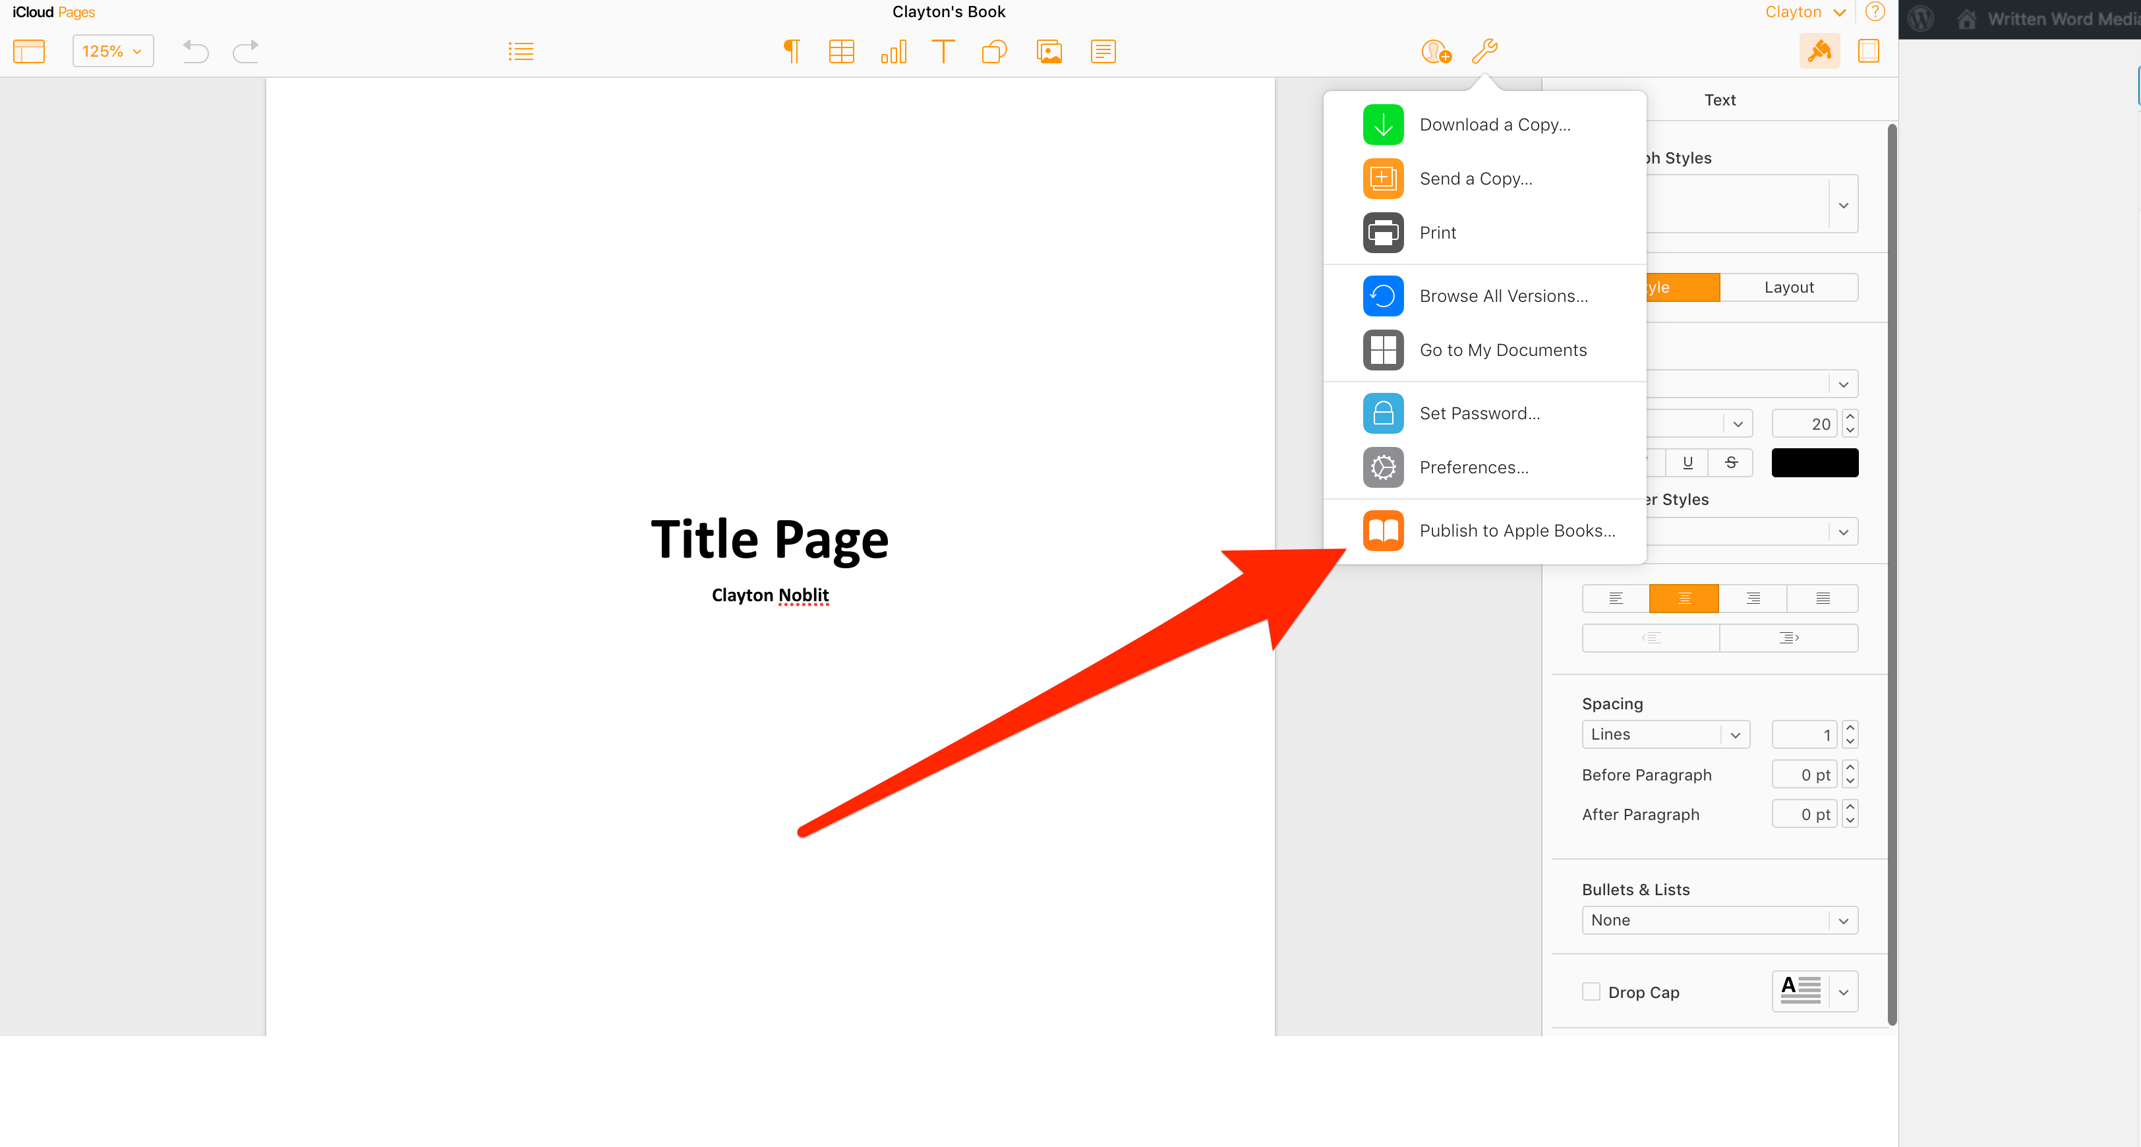The width and height of the screenshot is (2141, 1147).
Task: Insert a chart using Chart icon
Action: click(x=893, y=51)
